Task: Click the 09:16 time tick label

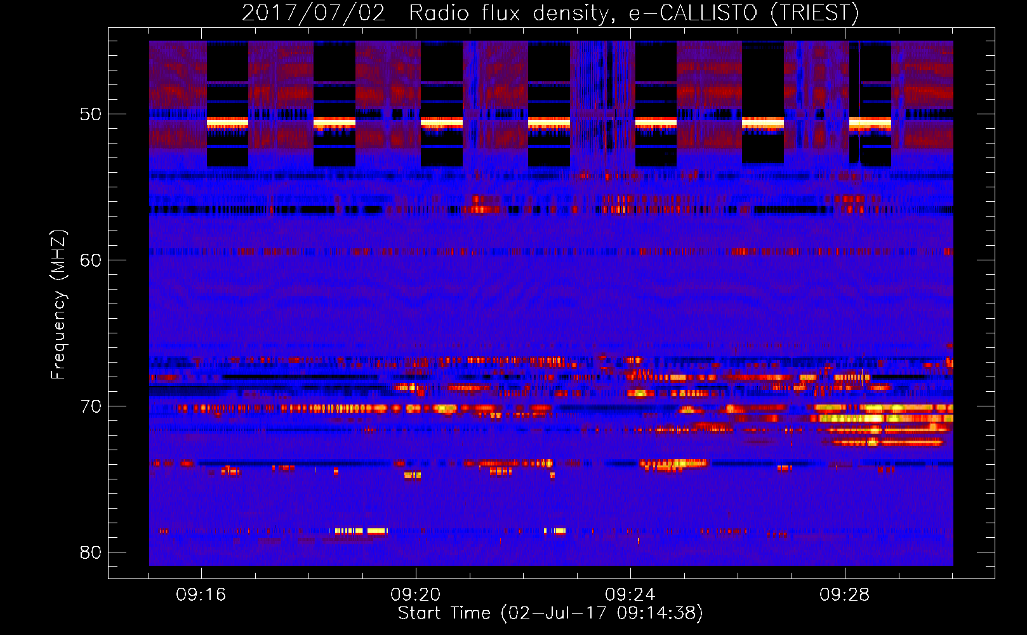Action: tap(201, 595)
